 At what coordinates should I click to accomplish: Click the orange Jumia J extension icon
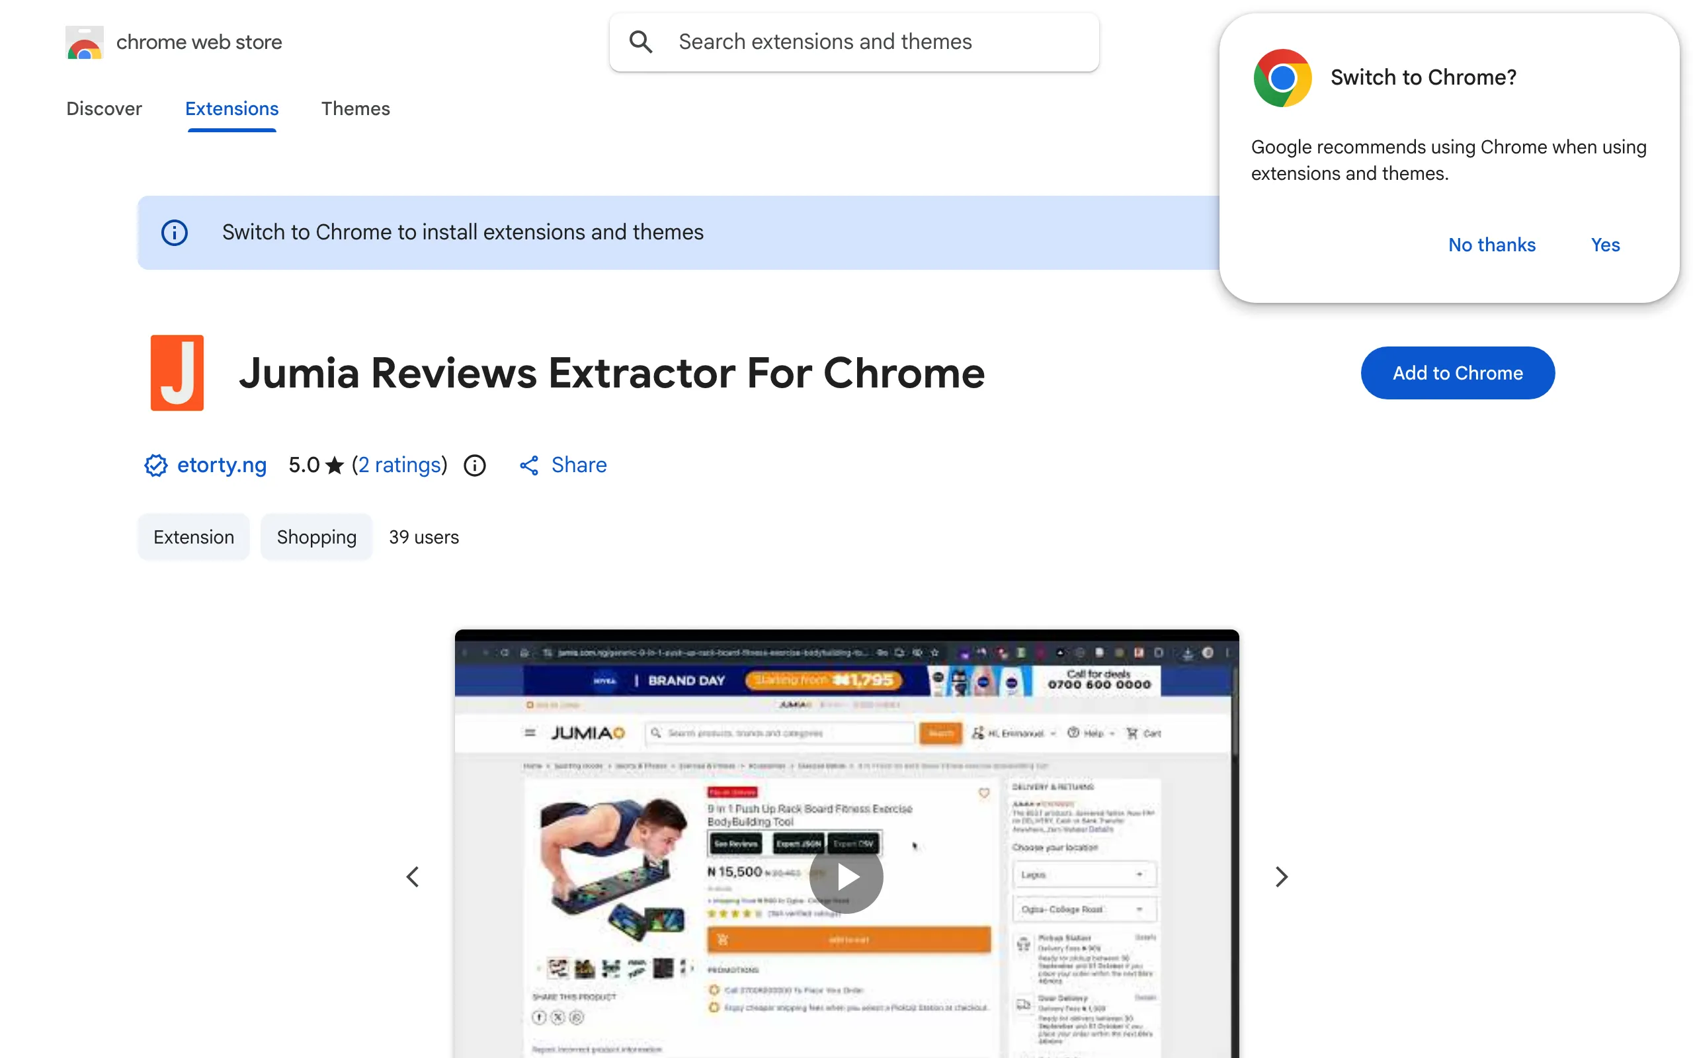[x=177, y=373]
